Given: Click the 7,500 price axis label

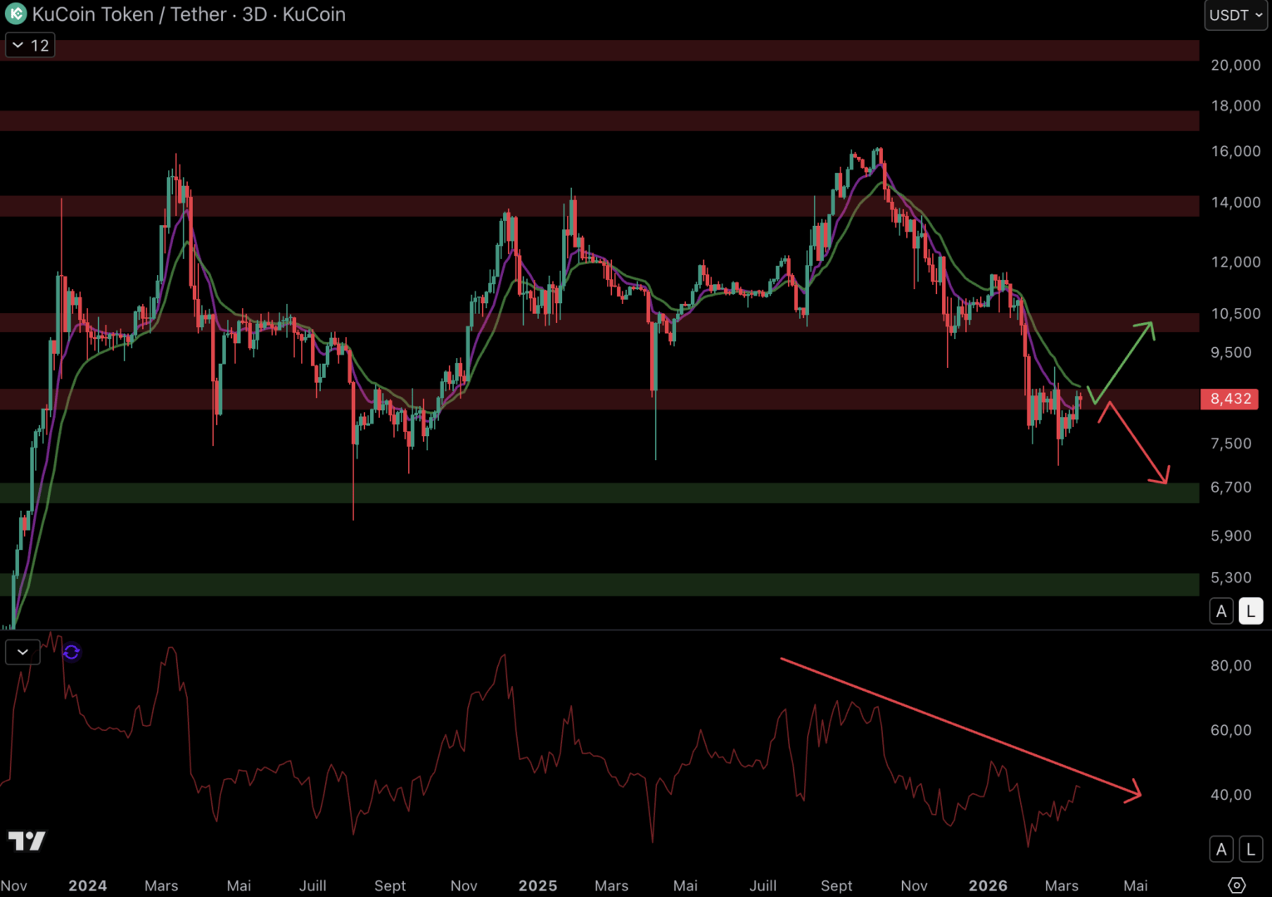Looking at the screenshot, I should pyautogui.click(x=1231, y=444).
